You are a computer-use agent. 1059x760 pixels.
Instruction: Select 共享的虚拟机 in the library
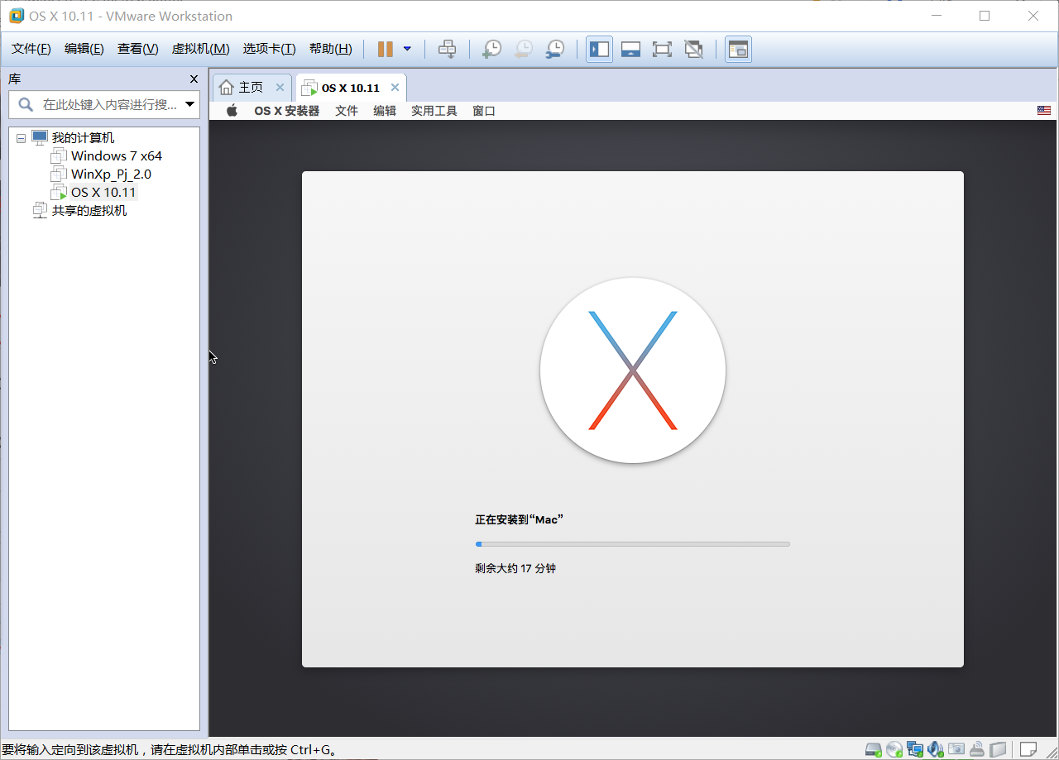pyautogui.click(x=89, y=210)
